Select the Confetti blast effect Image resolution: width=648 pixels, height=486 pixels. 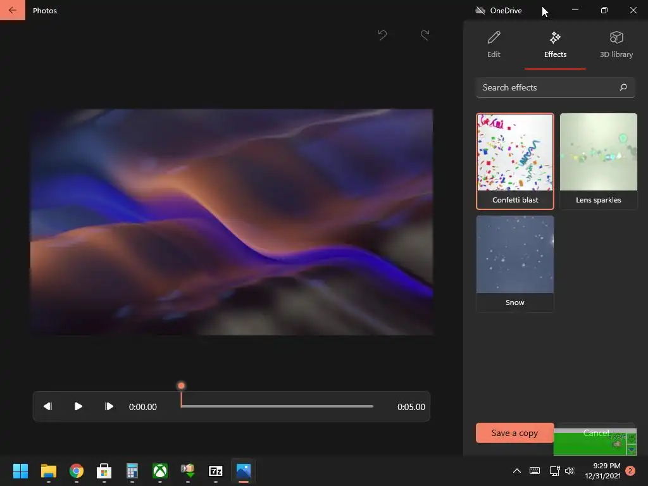point(515,161)
